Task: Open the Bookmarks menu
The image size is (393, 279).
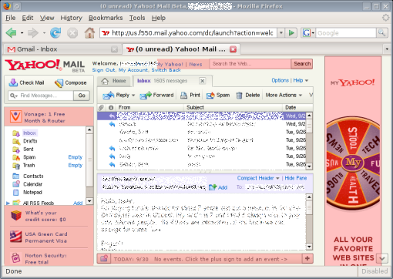Action: [x=106, y=18]
